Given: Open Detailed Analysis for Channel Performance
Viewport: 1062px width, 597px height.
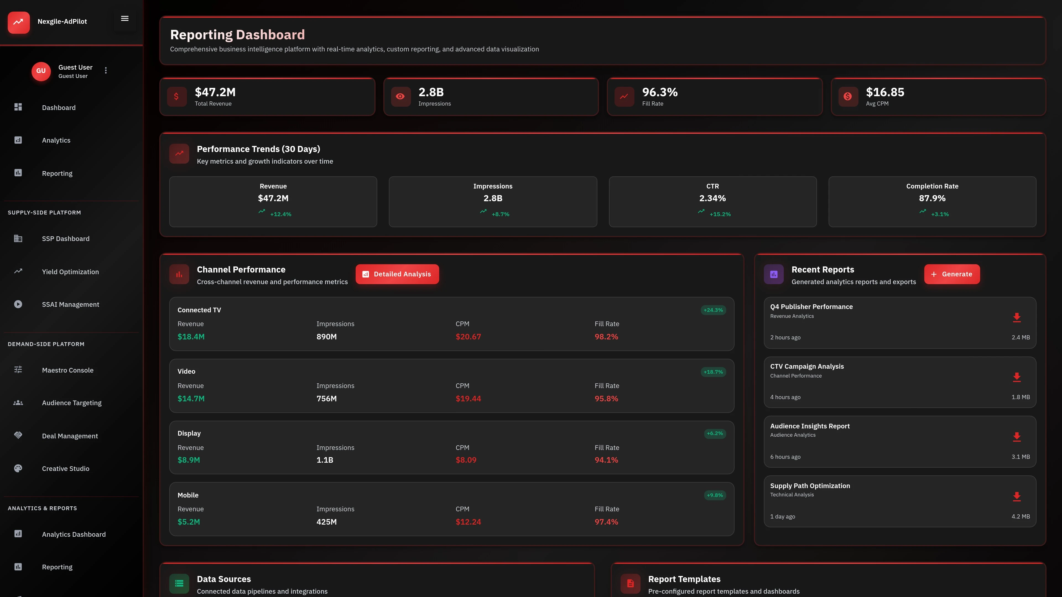Looking at the screenshot, I should pos(397,274).
